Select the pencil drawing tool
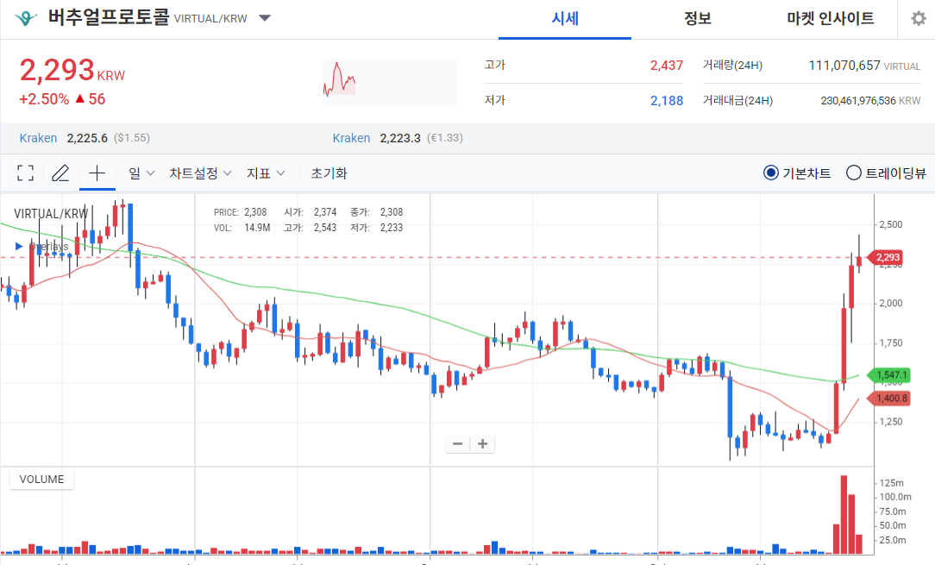 click(x=60, y=173)
